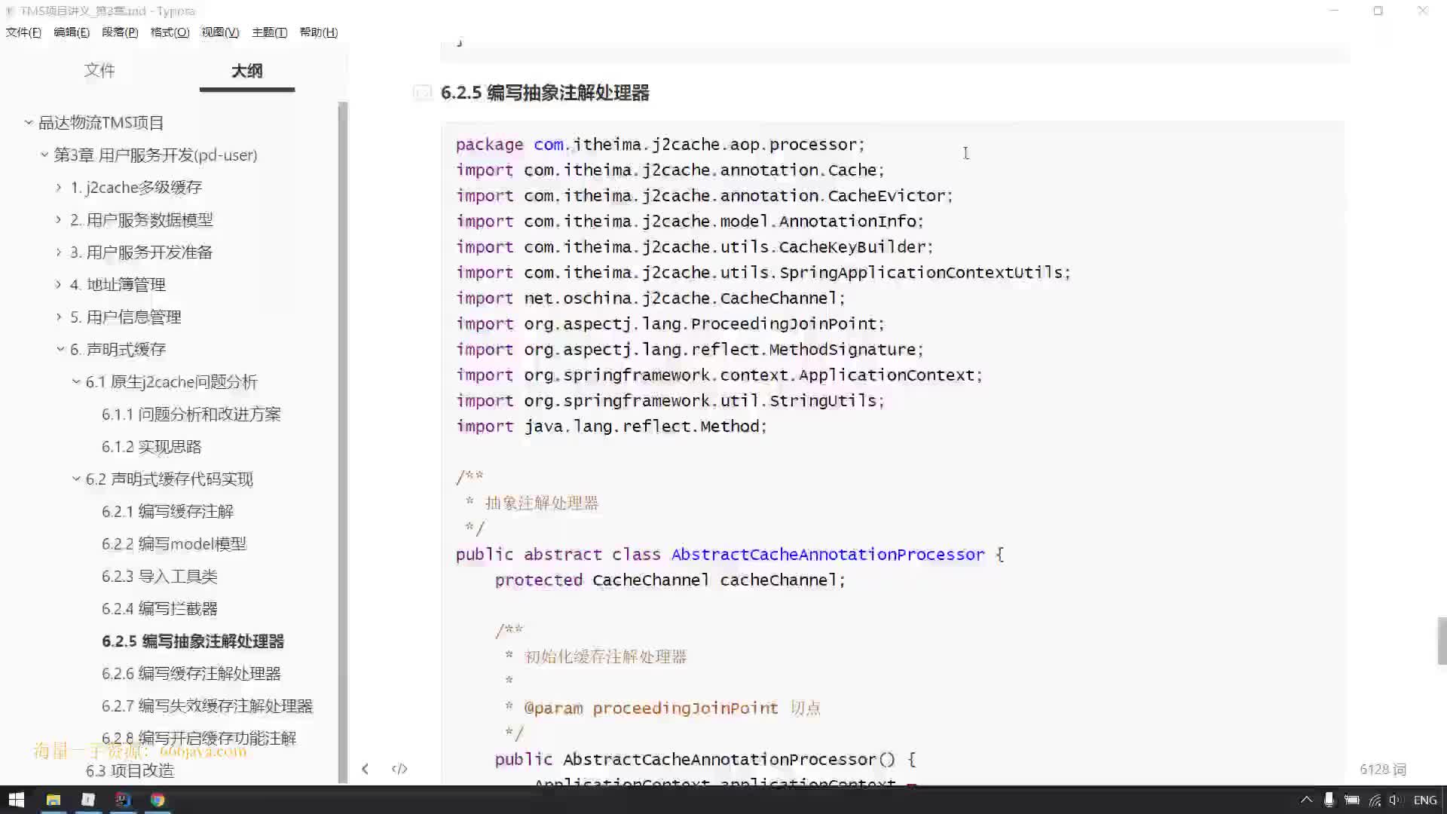Go to 6.2.4 编写拦截器
1447x814 pixels.
[x=160, y=608]
